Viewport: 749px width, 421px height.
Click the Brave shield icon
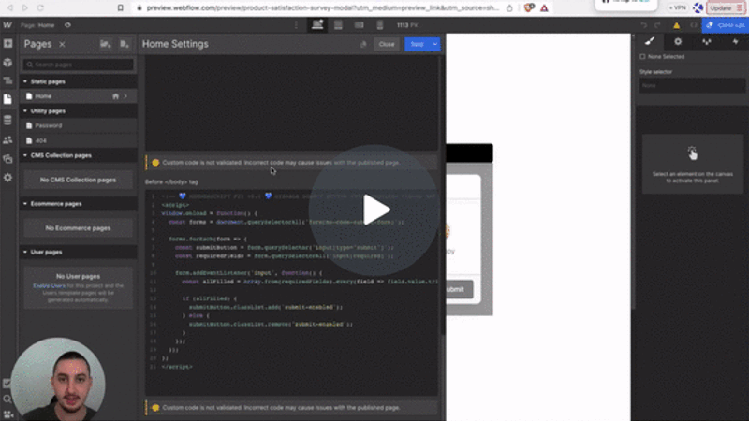click(529, 7)
